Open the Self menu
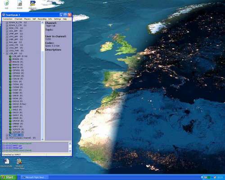The width and height of the screenshot is (225, 180). [x=34, y=19]
